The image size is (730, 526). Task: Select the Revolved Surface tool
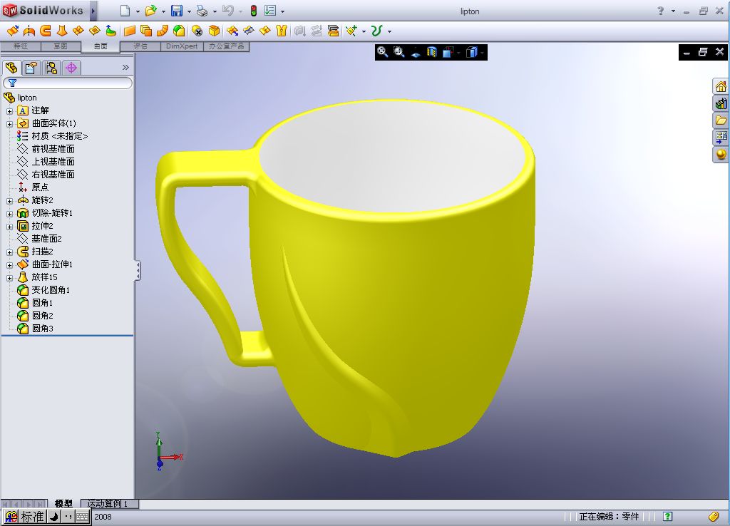coord(29,31)
